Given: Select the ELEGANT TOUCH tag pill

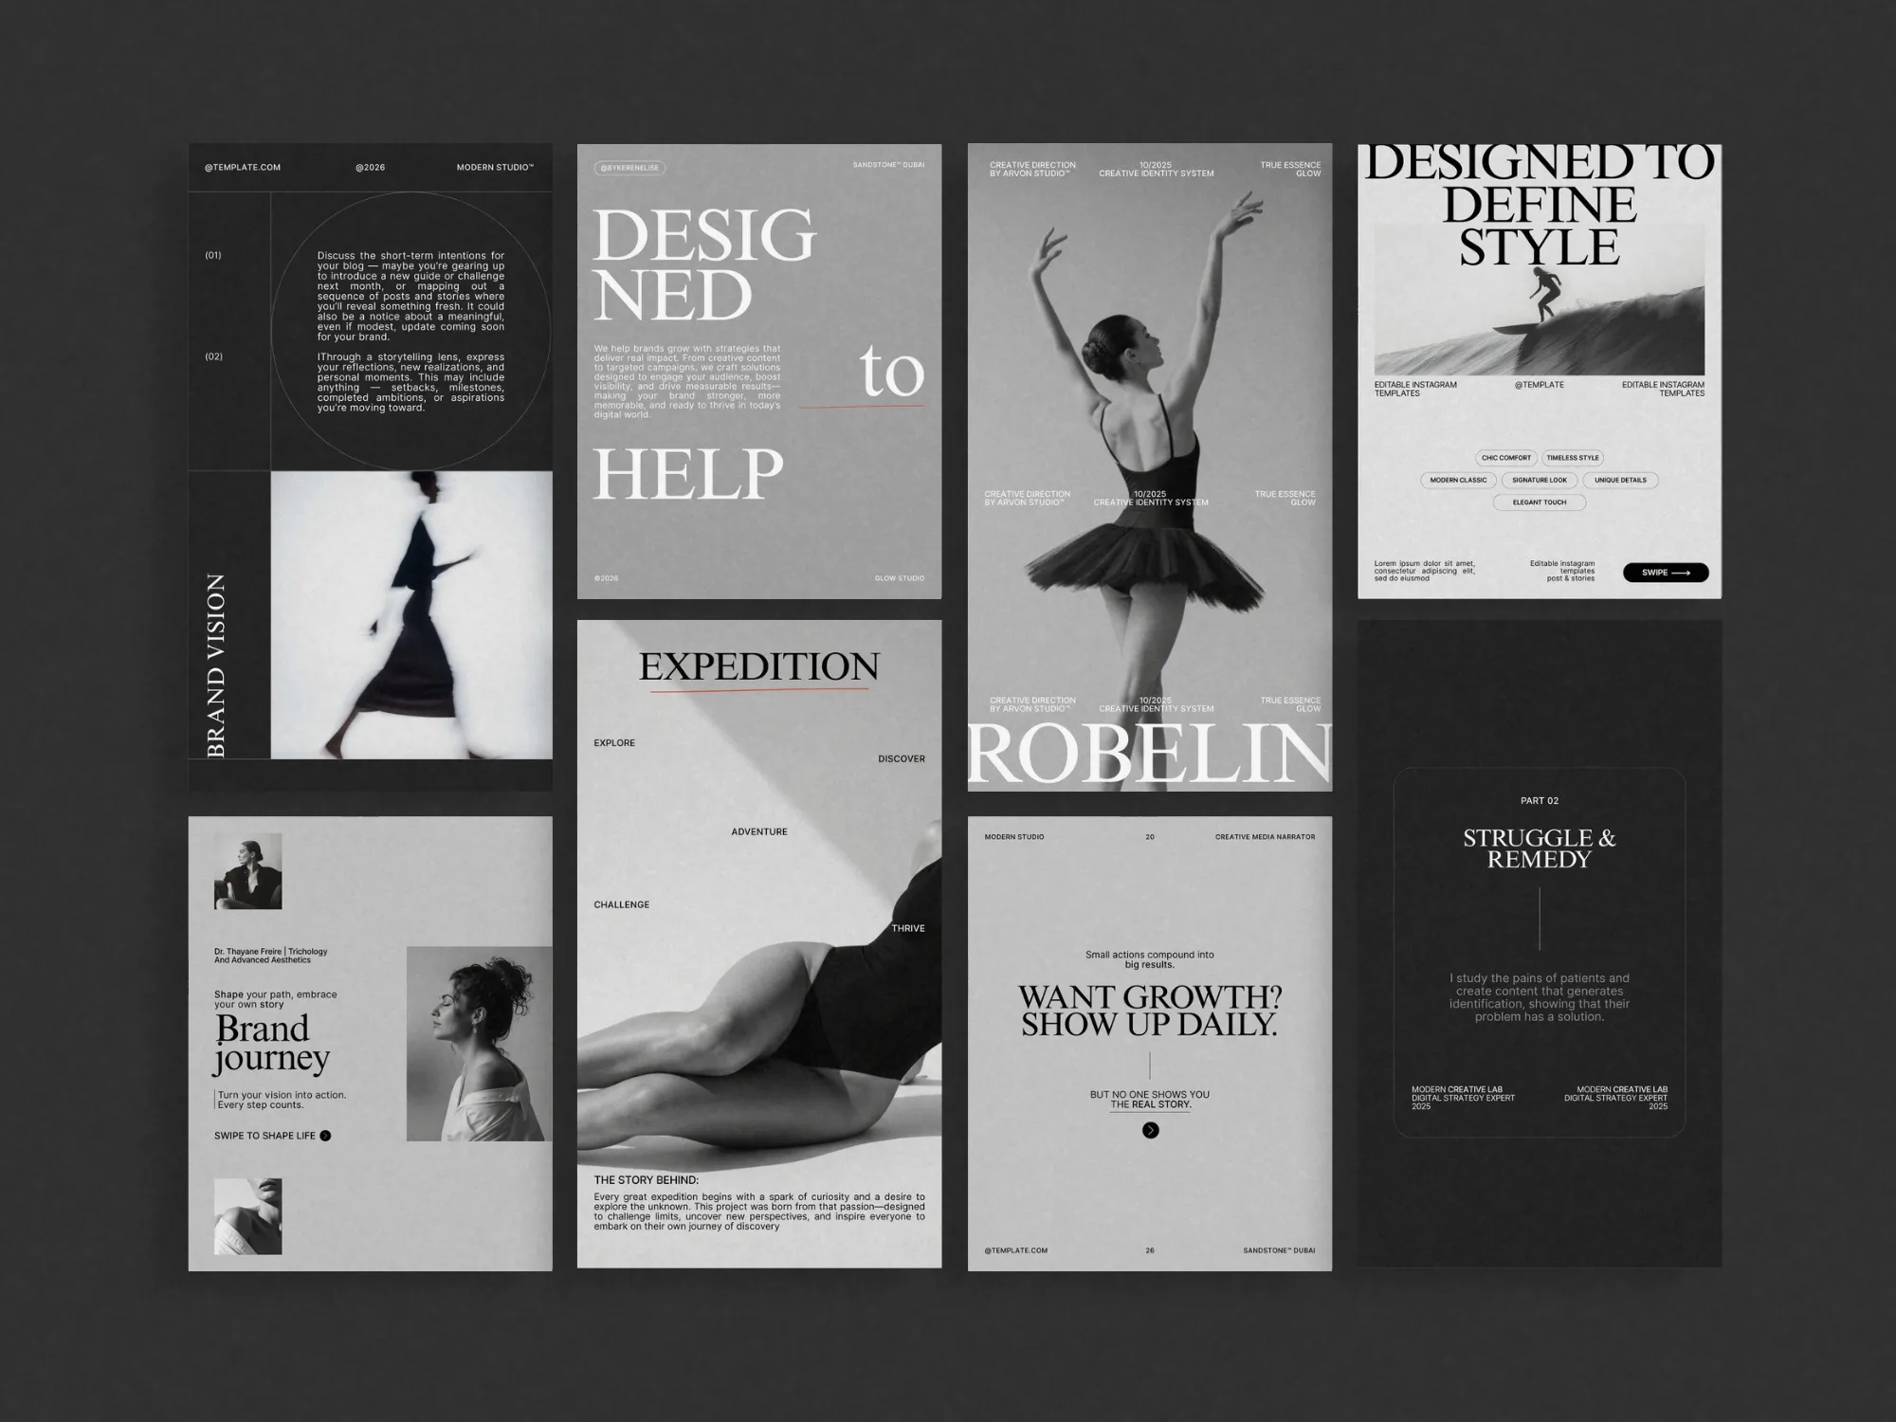Looking at the screenshot, I should [1540, 502].
